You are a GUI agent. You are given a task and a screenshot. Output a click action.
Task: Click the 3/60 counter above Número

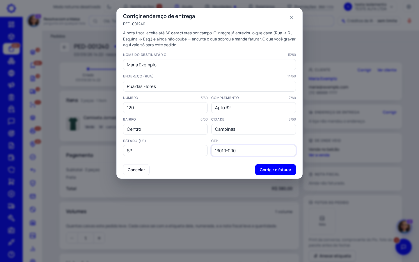[204, 98]
